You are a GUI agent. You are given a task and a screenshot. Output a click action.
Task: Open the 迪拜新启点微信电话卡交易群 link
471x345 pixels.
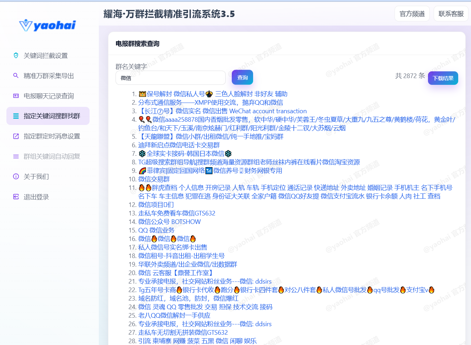tap(179, 145)
